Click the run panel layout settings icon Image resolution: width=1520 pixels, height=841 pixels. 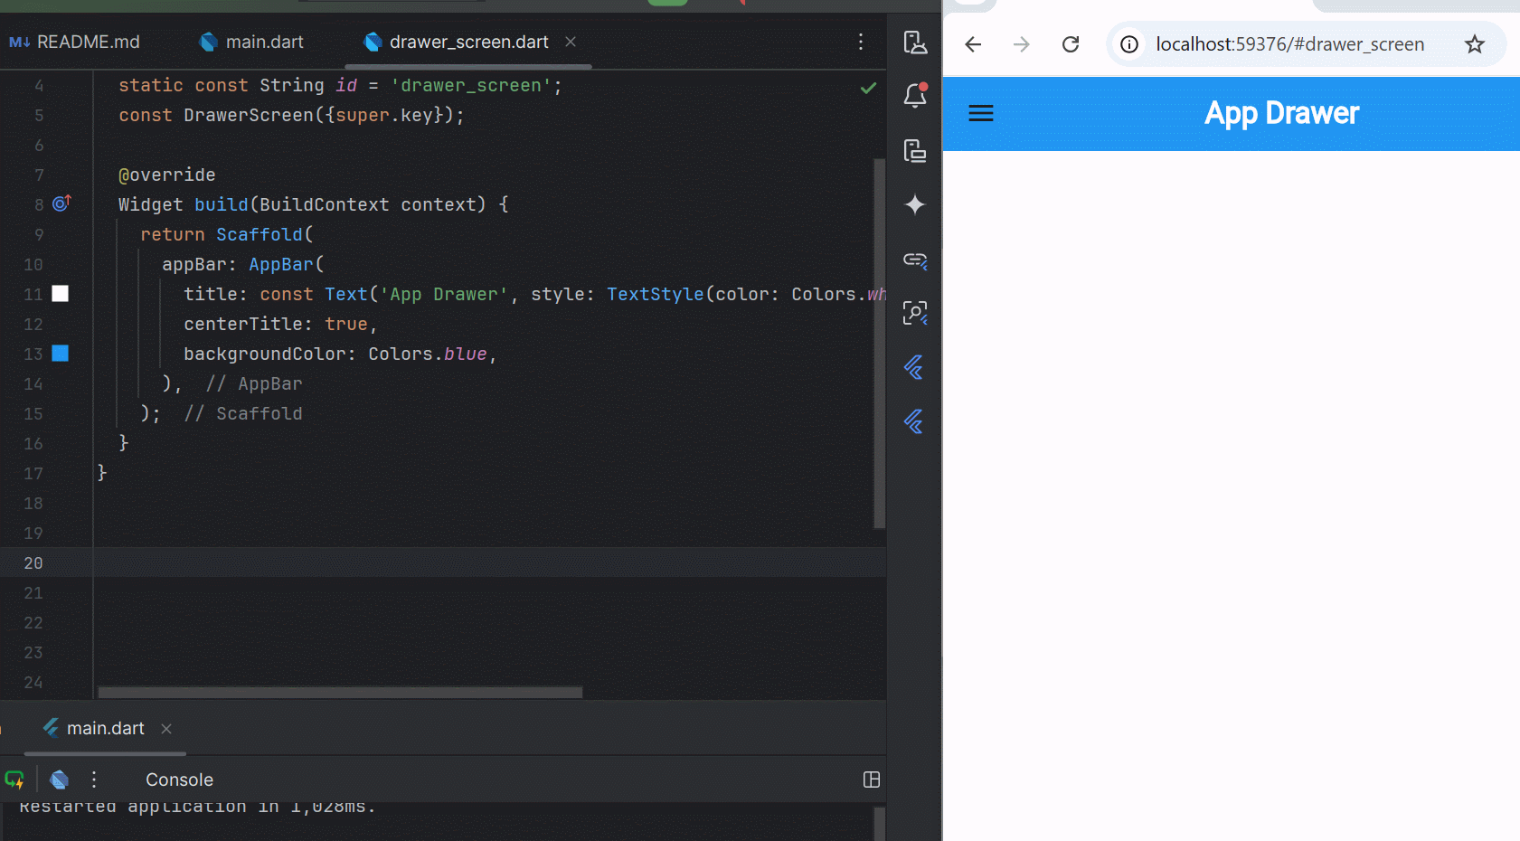[x=872, y=780]
